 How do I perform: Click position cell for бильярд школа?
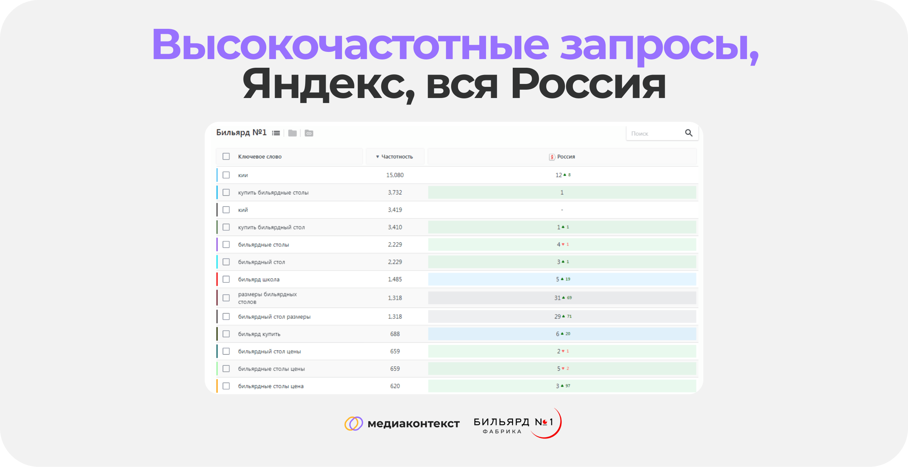tap(562, 279)
